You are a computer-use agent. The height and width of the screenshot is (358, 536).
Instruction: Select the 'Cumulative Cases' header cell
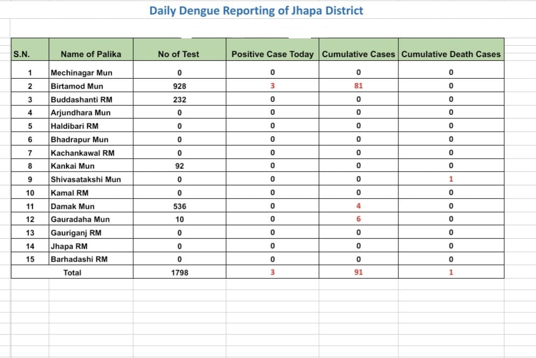(x=358, y=50)
